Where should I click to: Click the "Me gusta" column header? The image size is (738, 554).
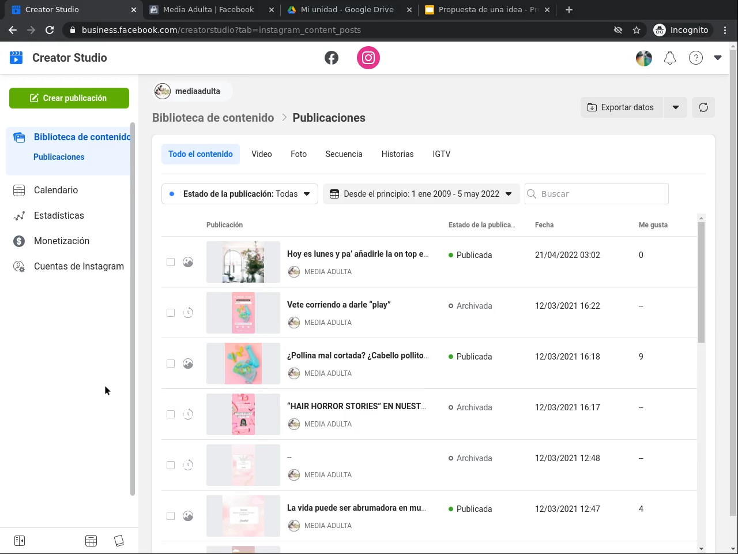[653, 225]
